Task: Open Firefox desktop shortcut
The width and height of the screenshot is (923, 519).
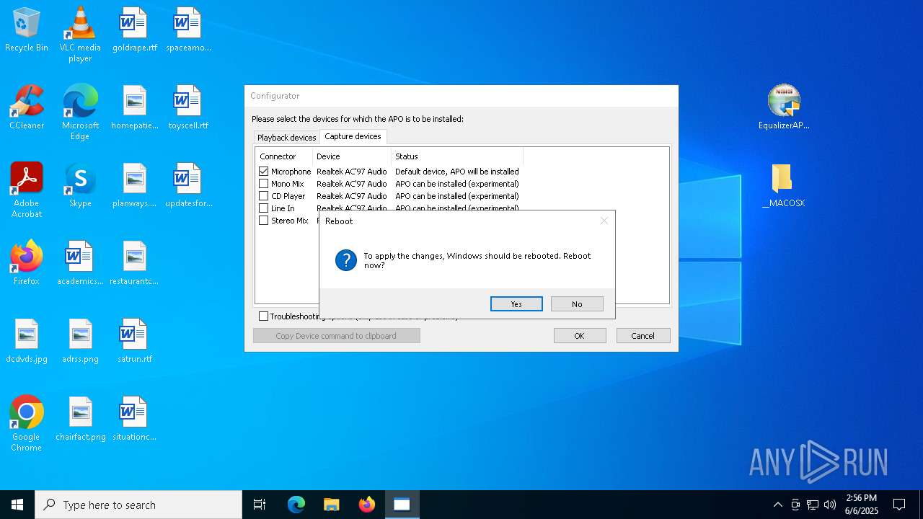Action: pyautogui.click(x=27, y=264)
